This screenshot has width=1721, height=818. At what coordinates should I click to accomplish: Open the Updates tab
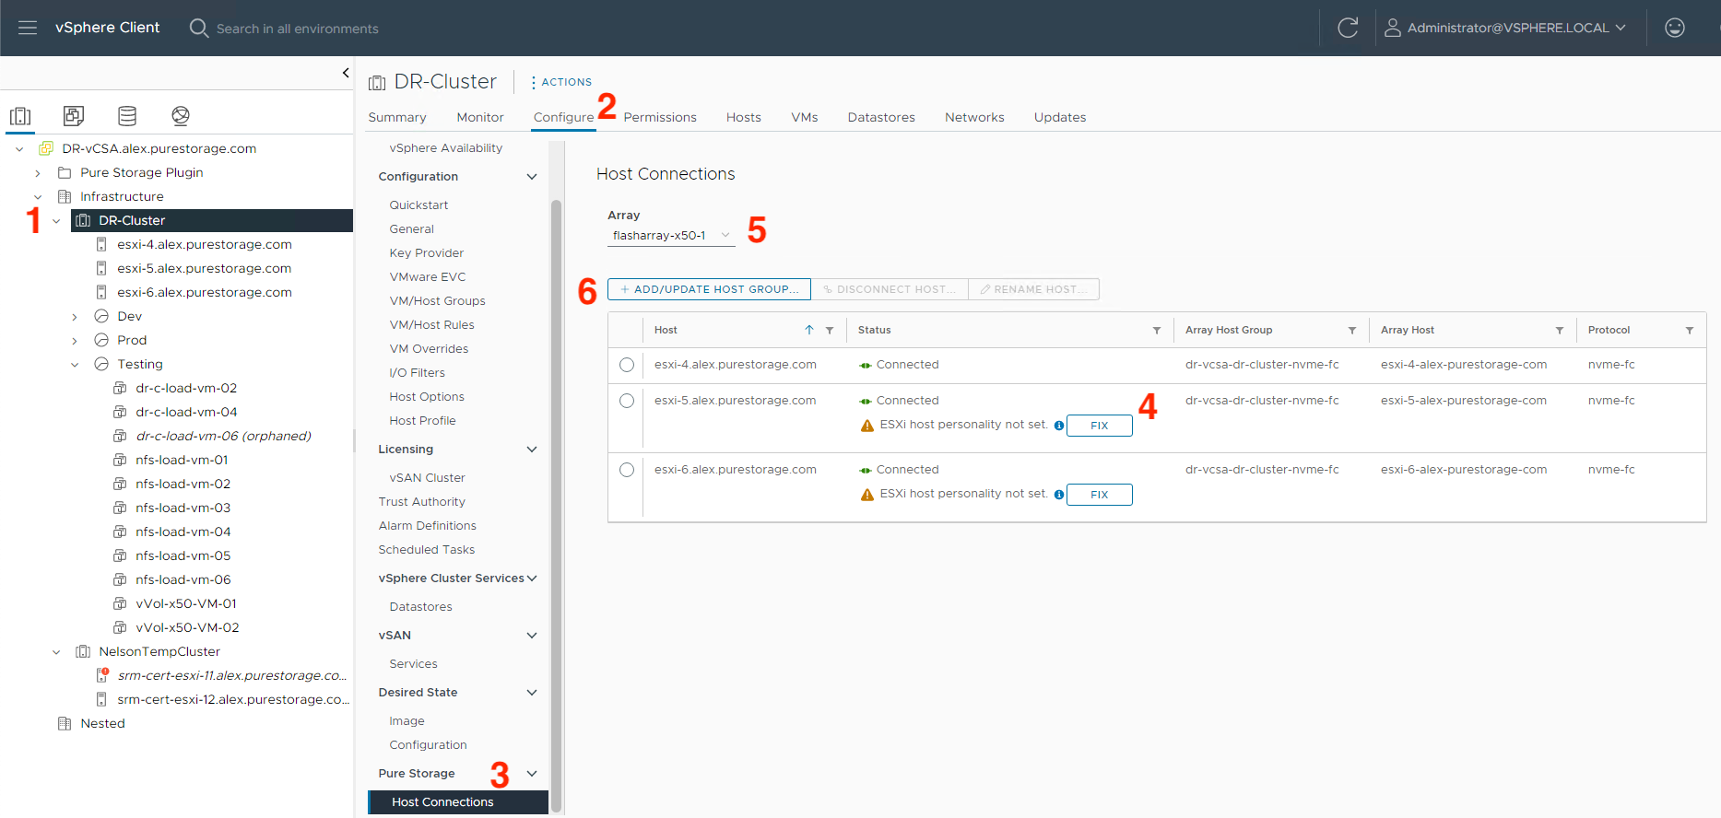(1060, 117)
